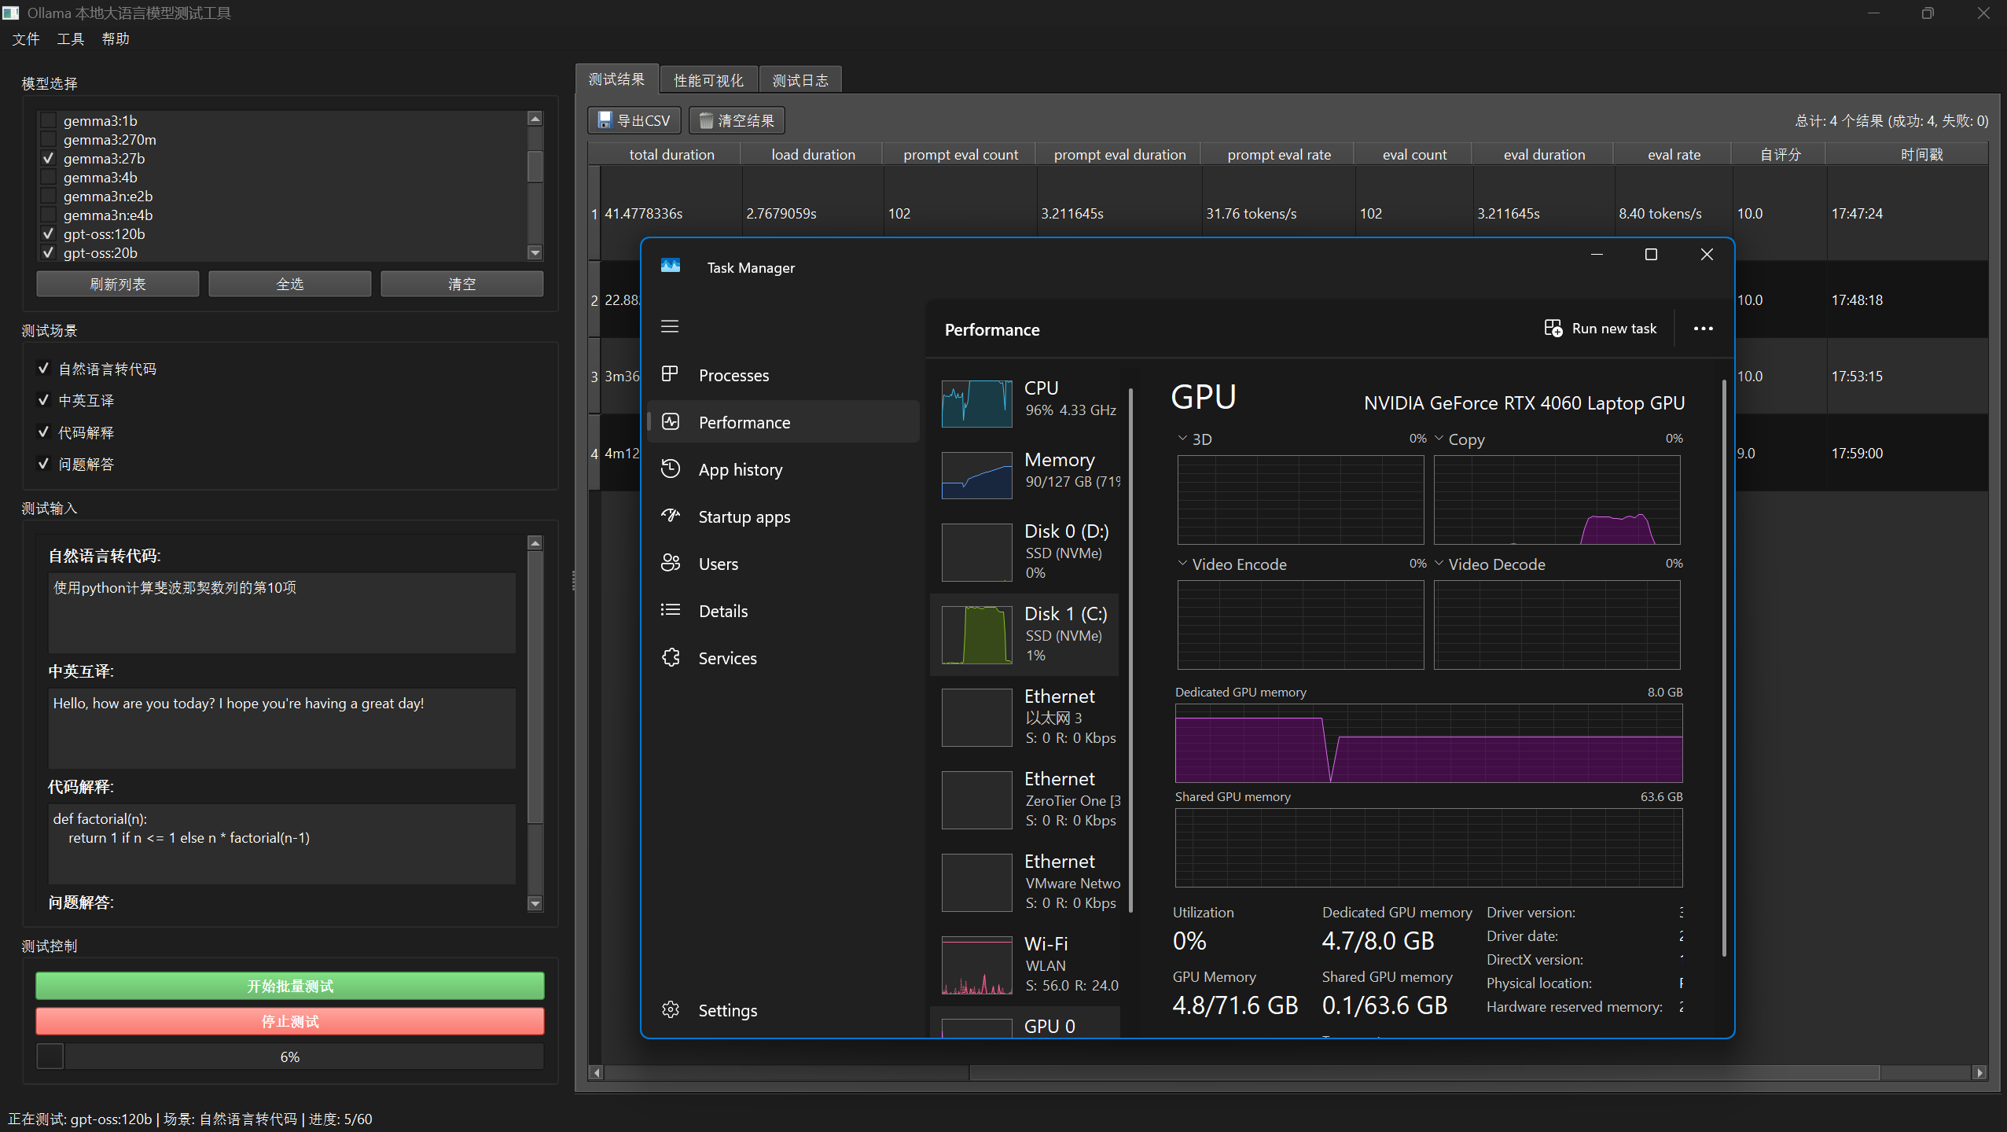Open the three-dots more options menu
The width and height of the screenshot is (2007, 1132).
(x=1703, y=329)
